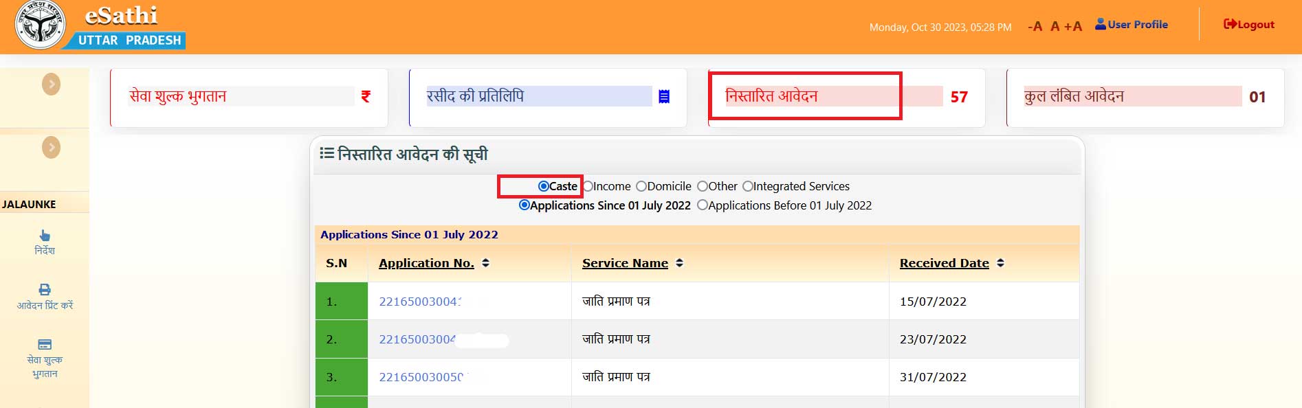Click the Received Date column header
The width and height of the screenshot is (1302, 408).
pos(944,263)
